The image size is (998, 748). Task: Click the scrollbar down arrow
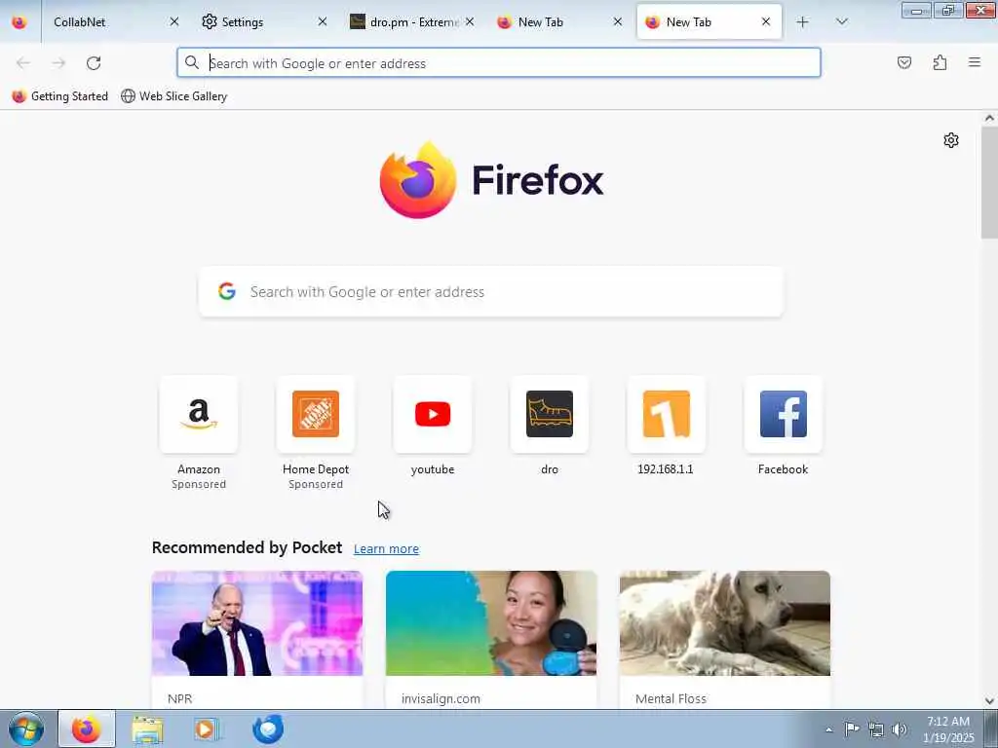pos(989,701)
